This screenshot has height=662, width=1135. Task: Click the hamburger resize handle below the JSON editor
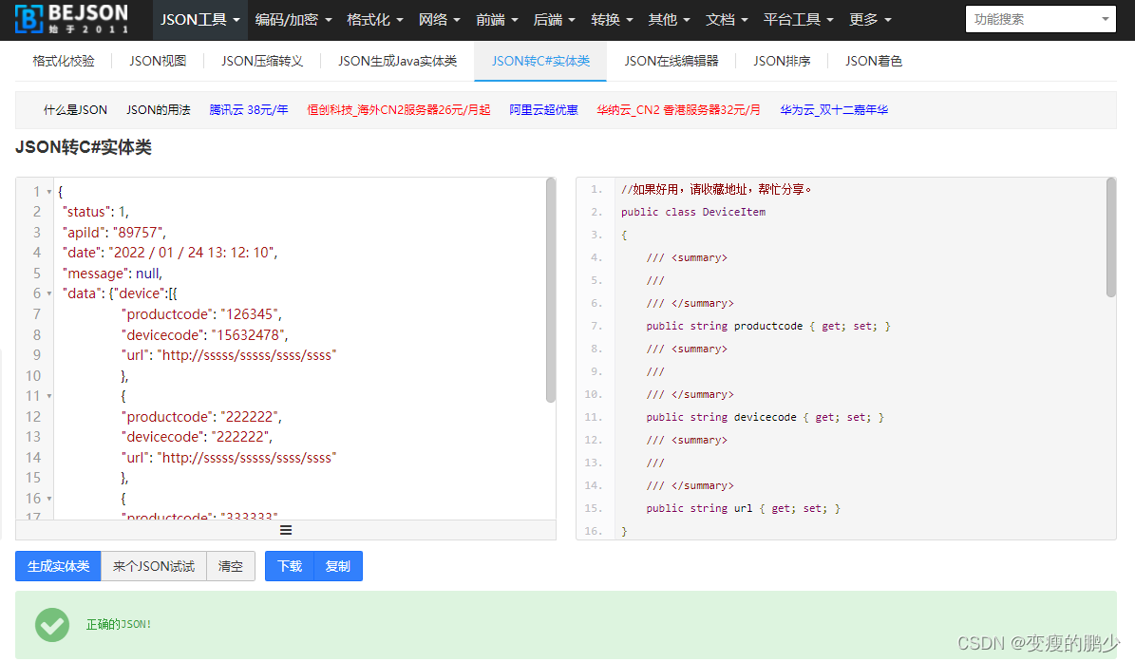tap(286, 530)
